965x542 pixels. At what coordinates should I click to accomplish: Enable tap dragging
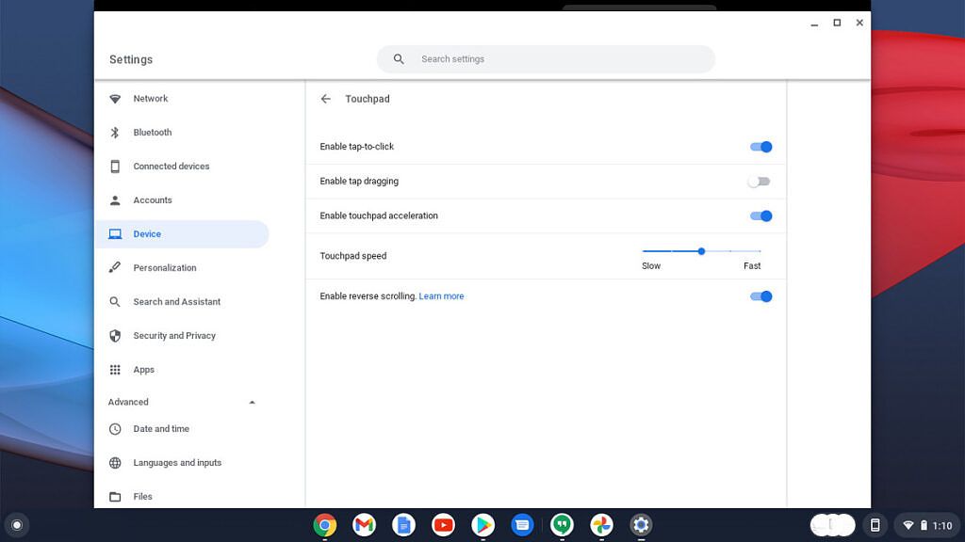point(760,181)
